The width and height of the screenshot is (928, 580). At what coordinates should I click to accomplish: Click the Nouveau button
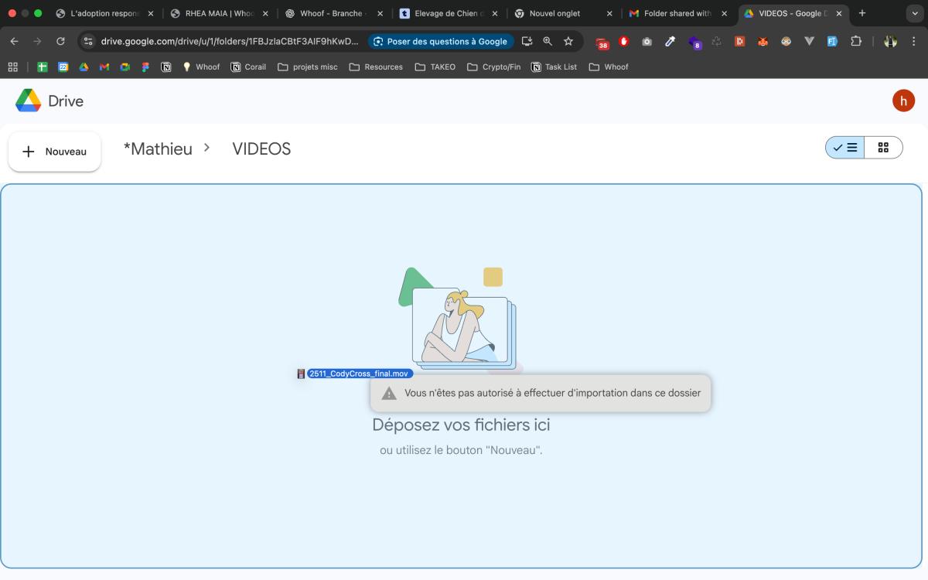tap(55, 152)
